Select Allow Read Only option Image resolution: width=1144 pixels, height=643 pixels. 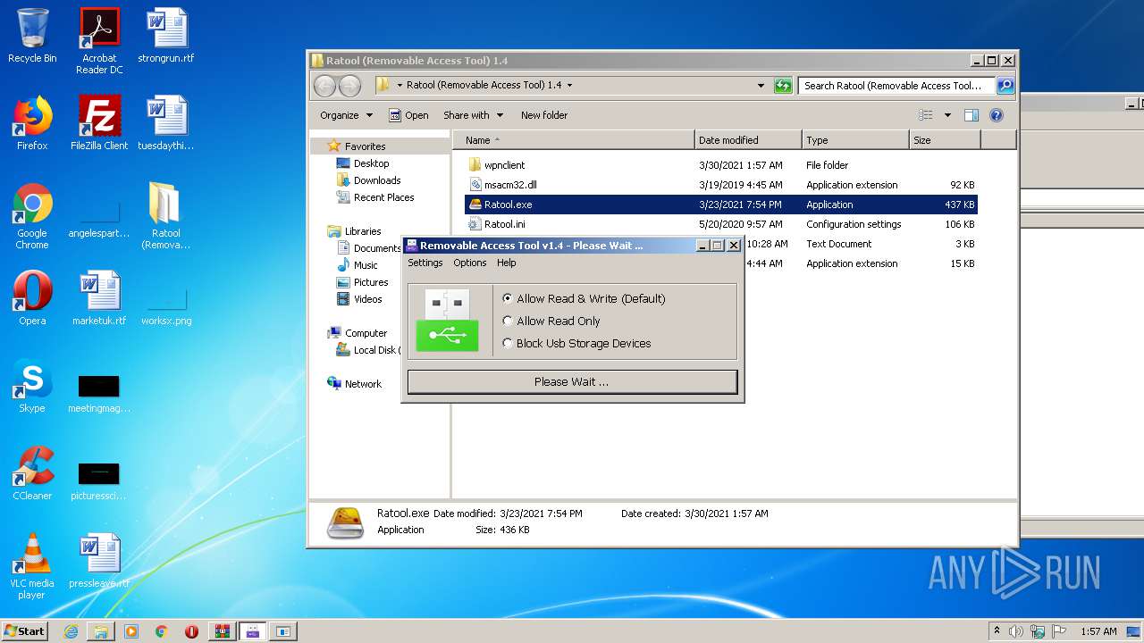click(551, 321)
